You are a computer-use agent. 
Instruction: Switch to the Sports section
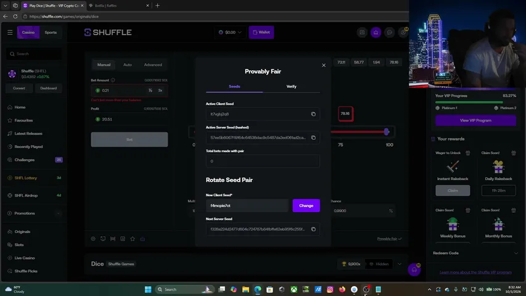pyautogui.click(x=51, y=33)
